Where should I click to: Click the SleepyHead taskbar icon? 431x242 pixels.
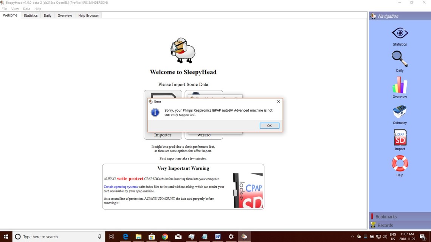[244, 236]
